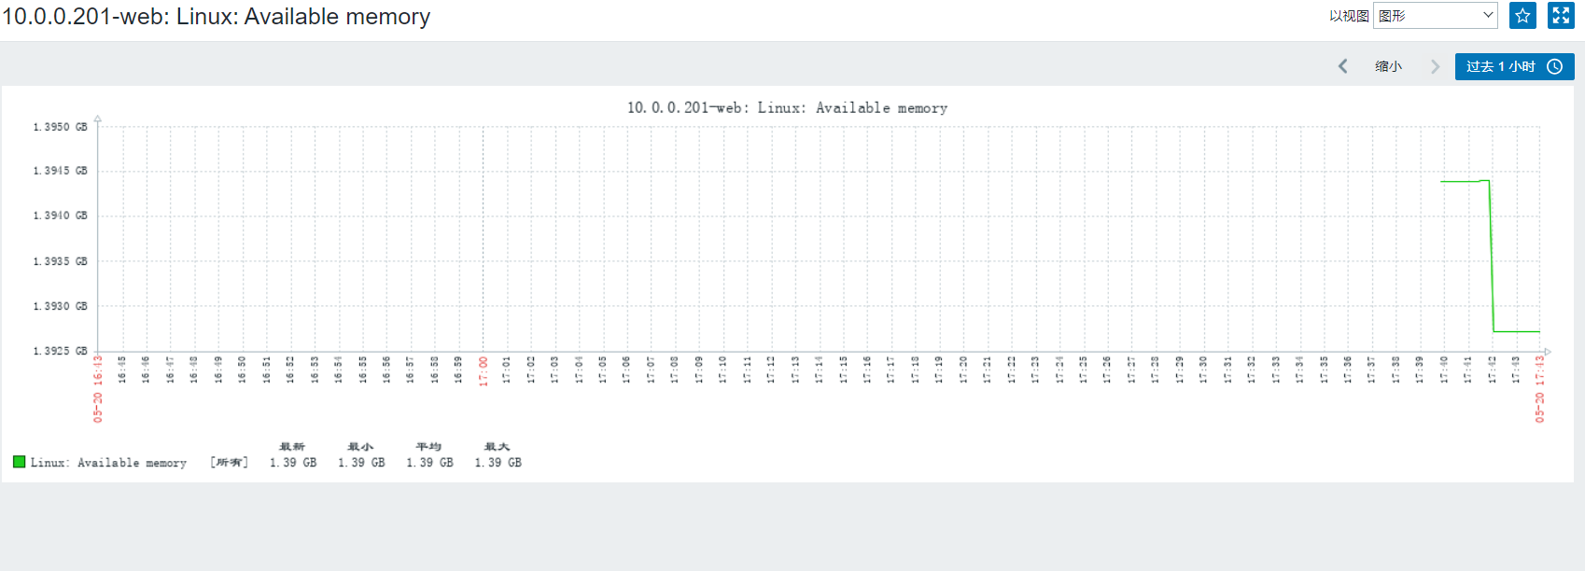This screenshot has width=1585, height=571.
Task: Click start timestamp 05-20 16:43 label
Action: [x=98, y=389]
